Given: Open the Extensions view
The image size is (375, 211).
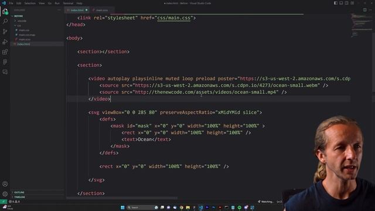Looking at the screenshot, I should (x=5, y=52).
